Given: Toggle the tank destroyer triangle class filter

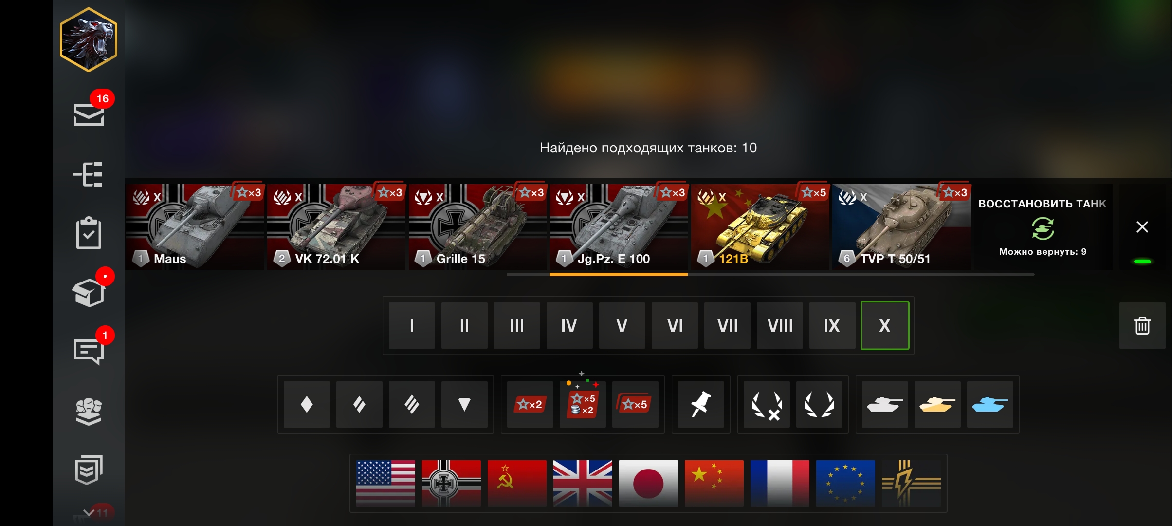Looking at the screenshot, I should (464, 404).
